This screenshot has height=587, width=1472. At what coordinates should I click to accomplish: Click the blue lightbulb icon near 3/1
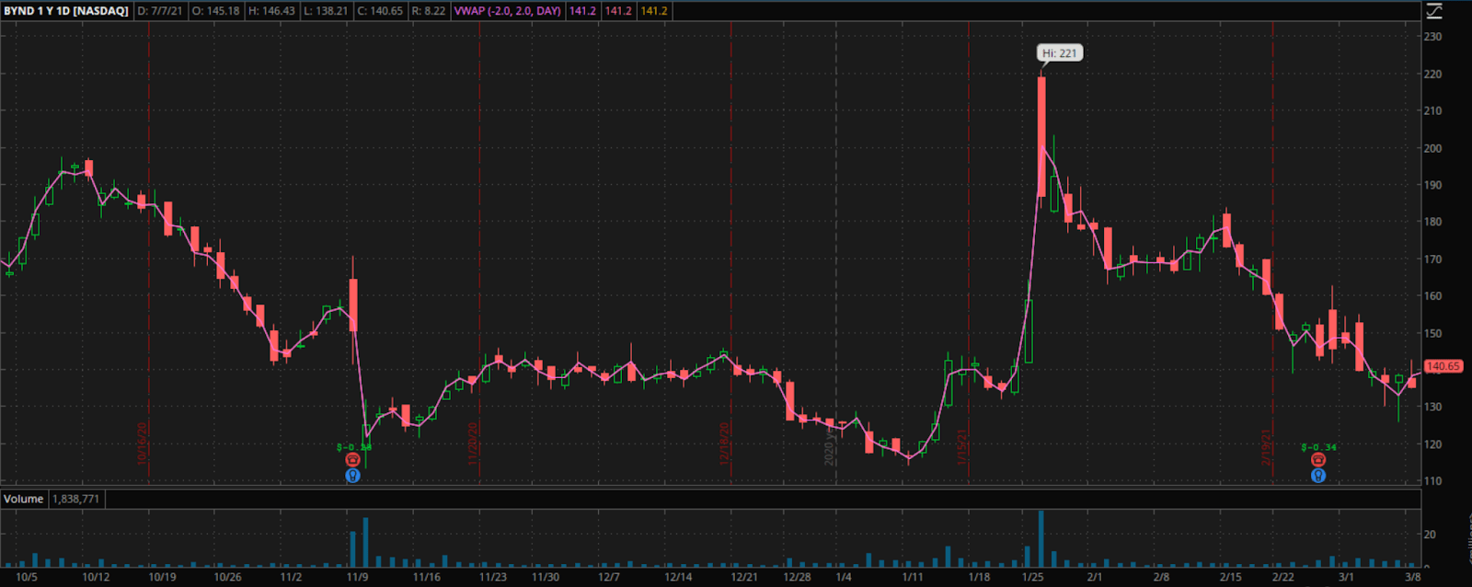click(1318, 476)
